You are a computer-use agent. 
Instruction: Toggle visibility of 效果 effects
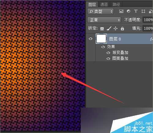click(x=103, y=47)
